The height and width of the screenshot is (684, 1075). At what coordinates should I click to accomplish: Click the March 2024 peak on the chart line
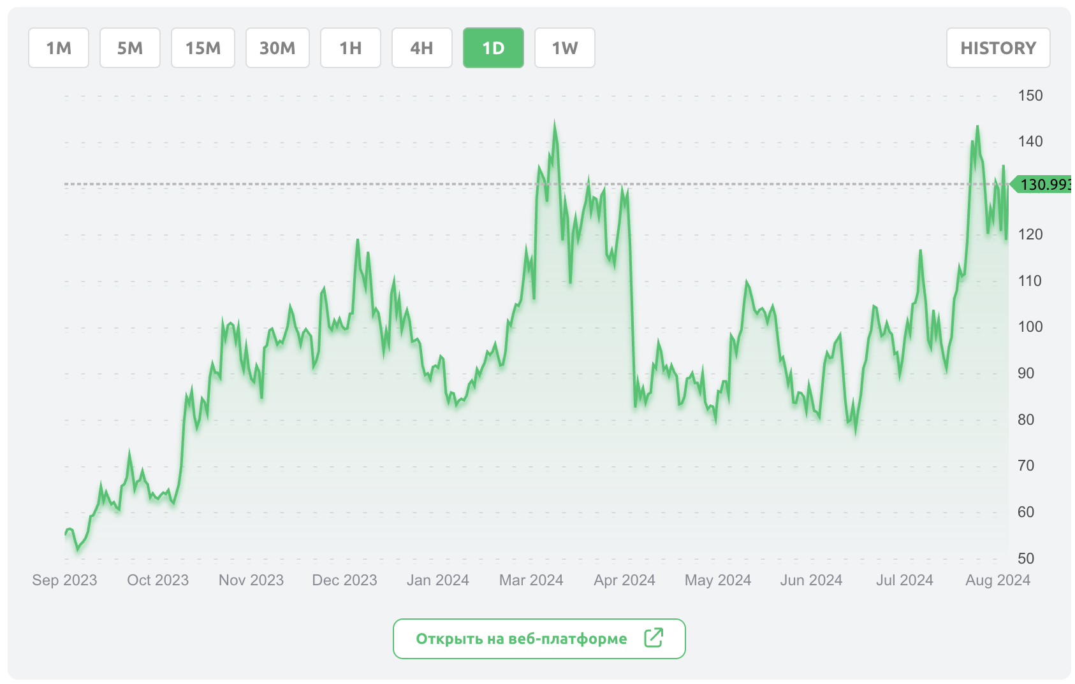[x=554, y=124]
